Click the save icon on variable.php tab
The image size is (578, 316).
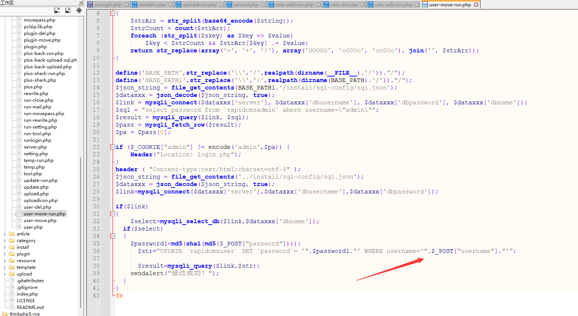(135, 4)
